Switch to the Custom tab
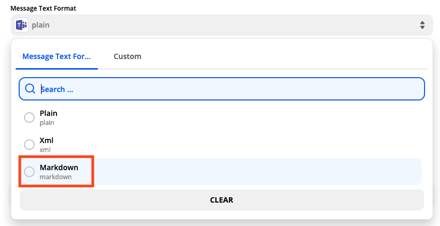This screenshot has height=226, width=440. point(127,56)
